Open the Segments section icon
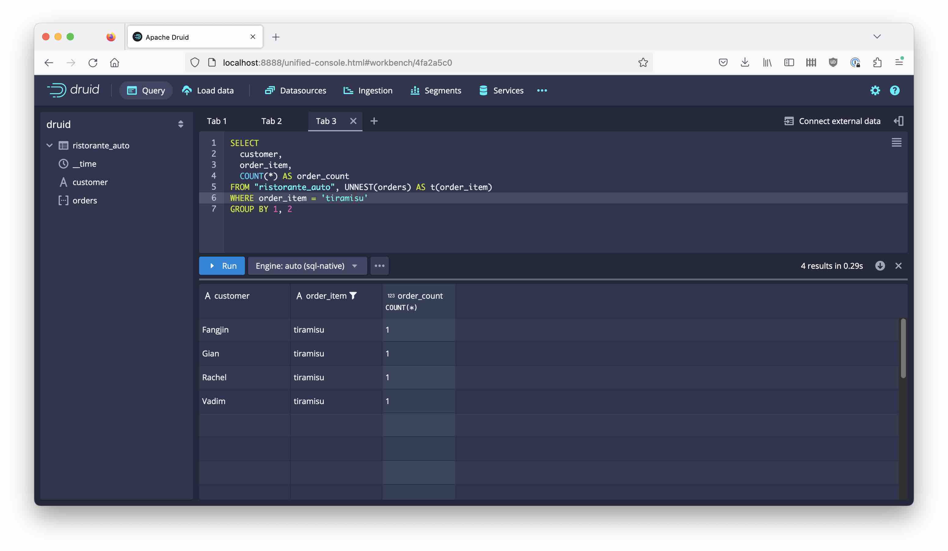The width and height of the screenshot is (948, 551). point(415,90)
